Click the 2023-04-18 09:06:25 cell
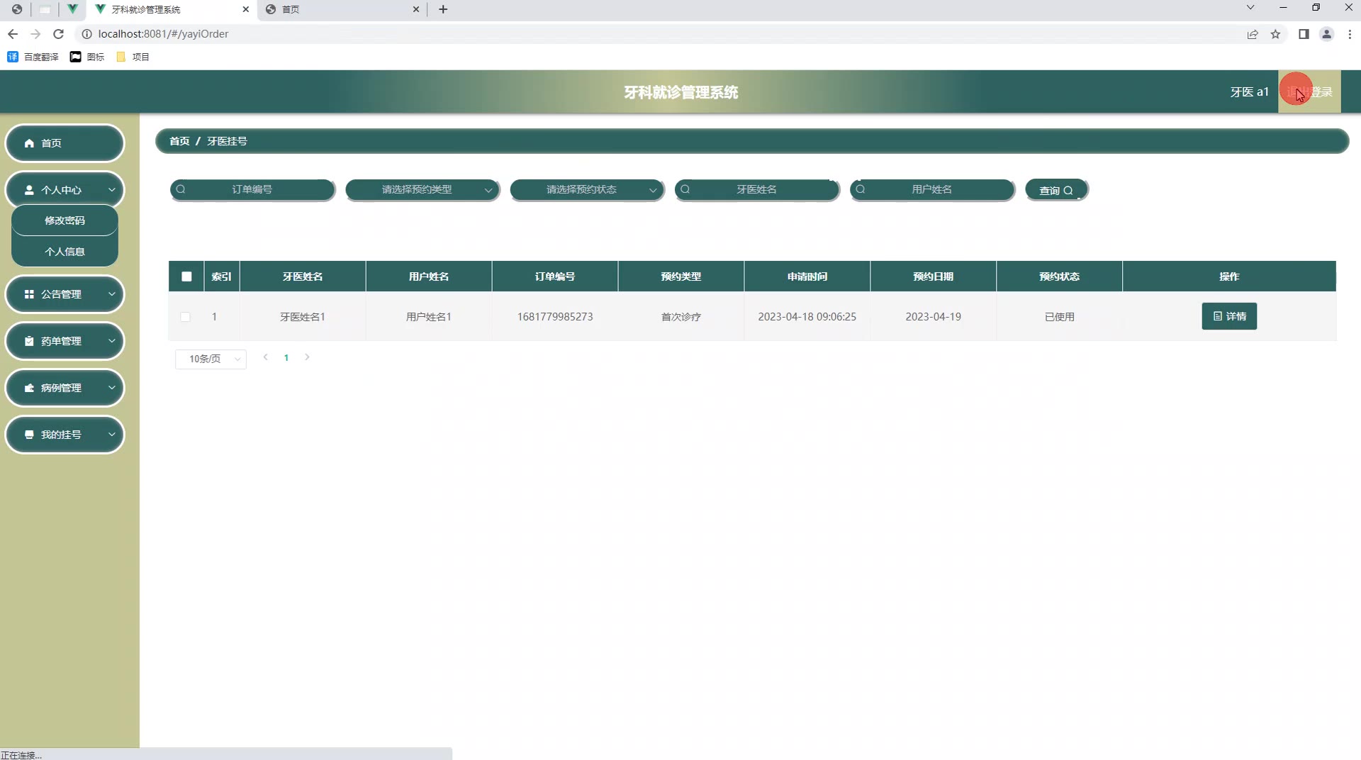Image resolution: width=1361 pixels, height=760 pixels. [807, 317]
